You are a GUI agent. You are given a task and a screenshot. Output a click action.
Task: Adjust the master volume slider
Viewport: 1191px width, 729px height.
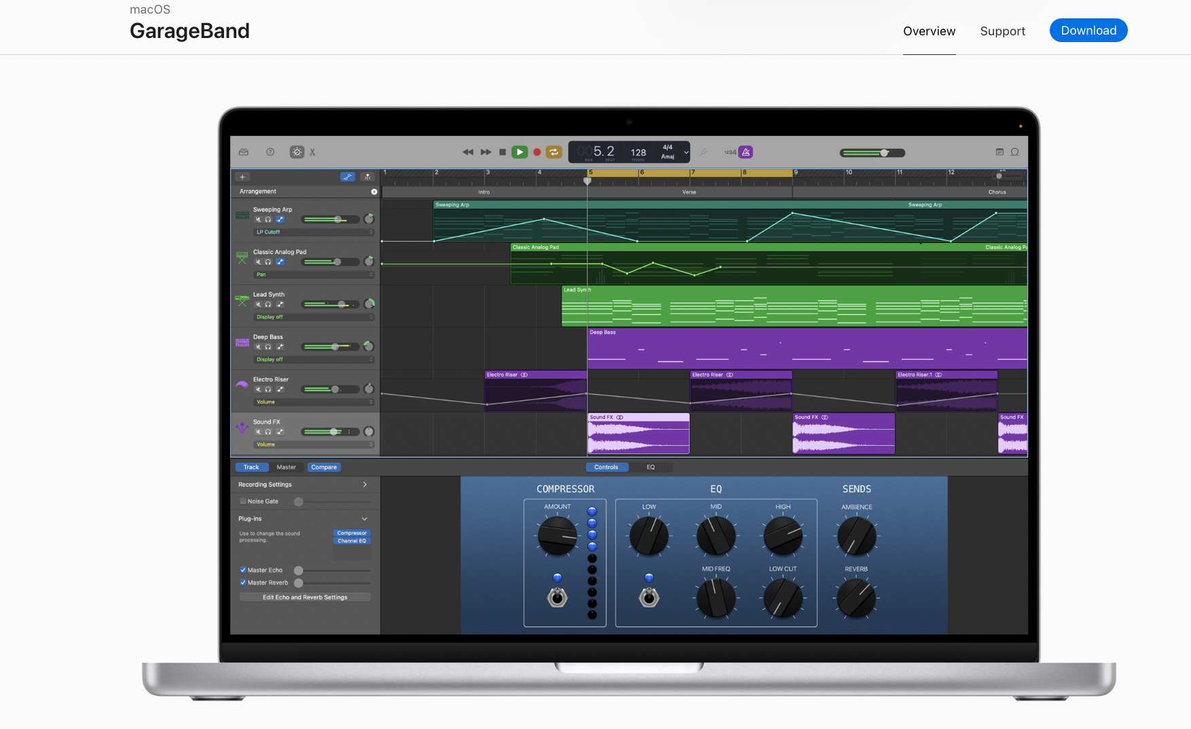[873, 153]
